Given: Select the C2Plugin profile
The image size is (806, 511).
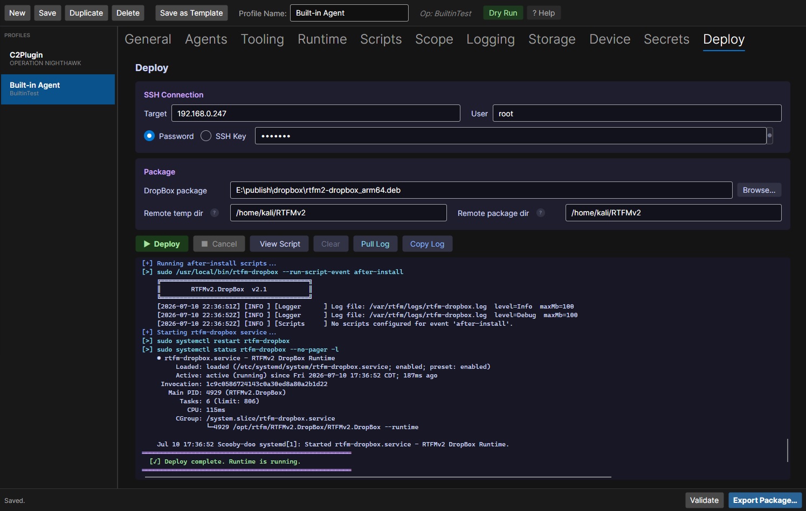Looking at the screenshot, I should pyautogui.click(x=58, y=59).
